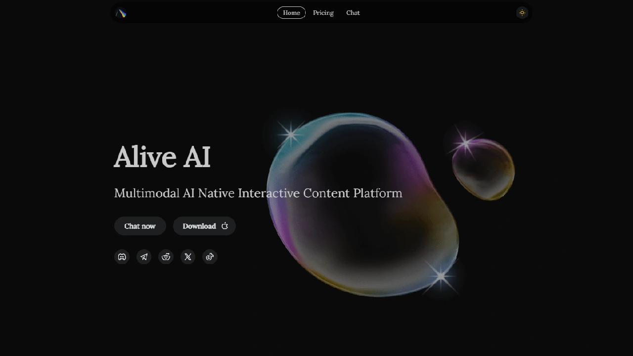
Task: Click the Discord community icon
Action: (121, 257)
